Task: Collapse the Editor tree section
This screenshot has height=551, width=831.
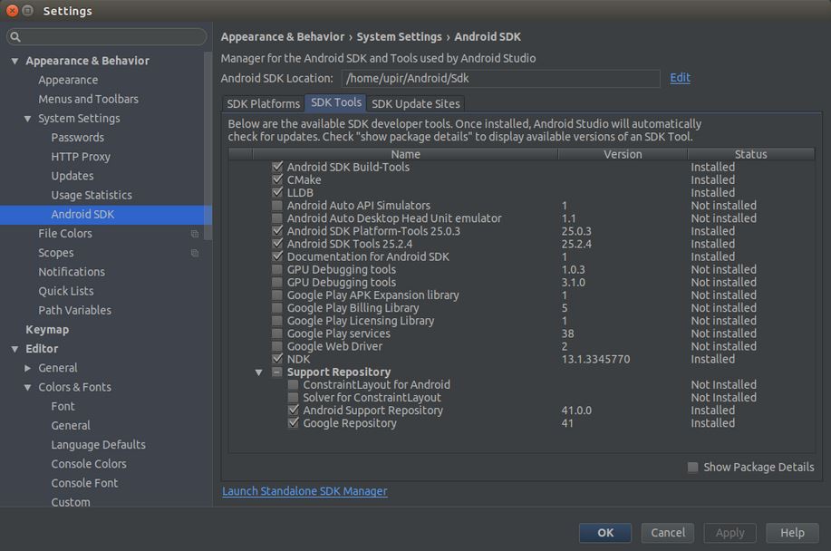Action: click(x=14, y=349)
